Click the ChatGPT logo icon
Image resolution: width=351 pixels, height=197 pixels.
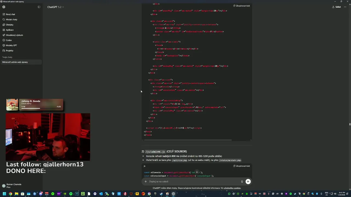4,7
